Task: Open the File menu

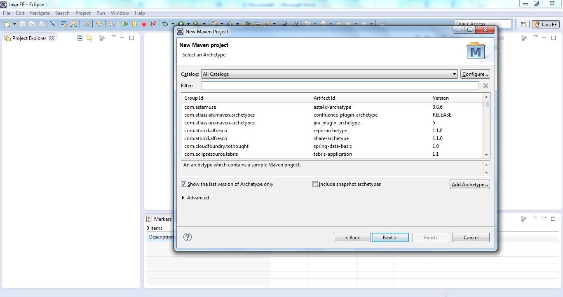Action: point(7,13)
